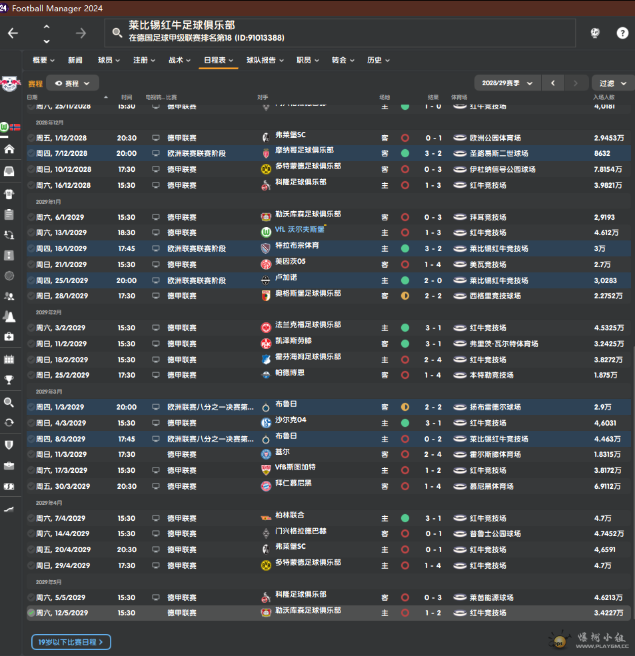The width and height of the screenshot is (635, 656).
Task: Open the 新闻 tab
Action: pyautogui.click(x=75, y=60)
